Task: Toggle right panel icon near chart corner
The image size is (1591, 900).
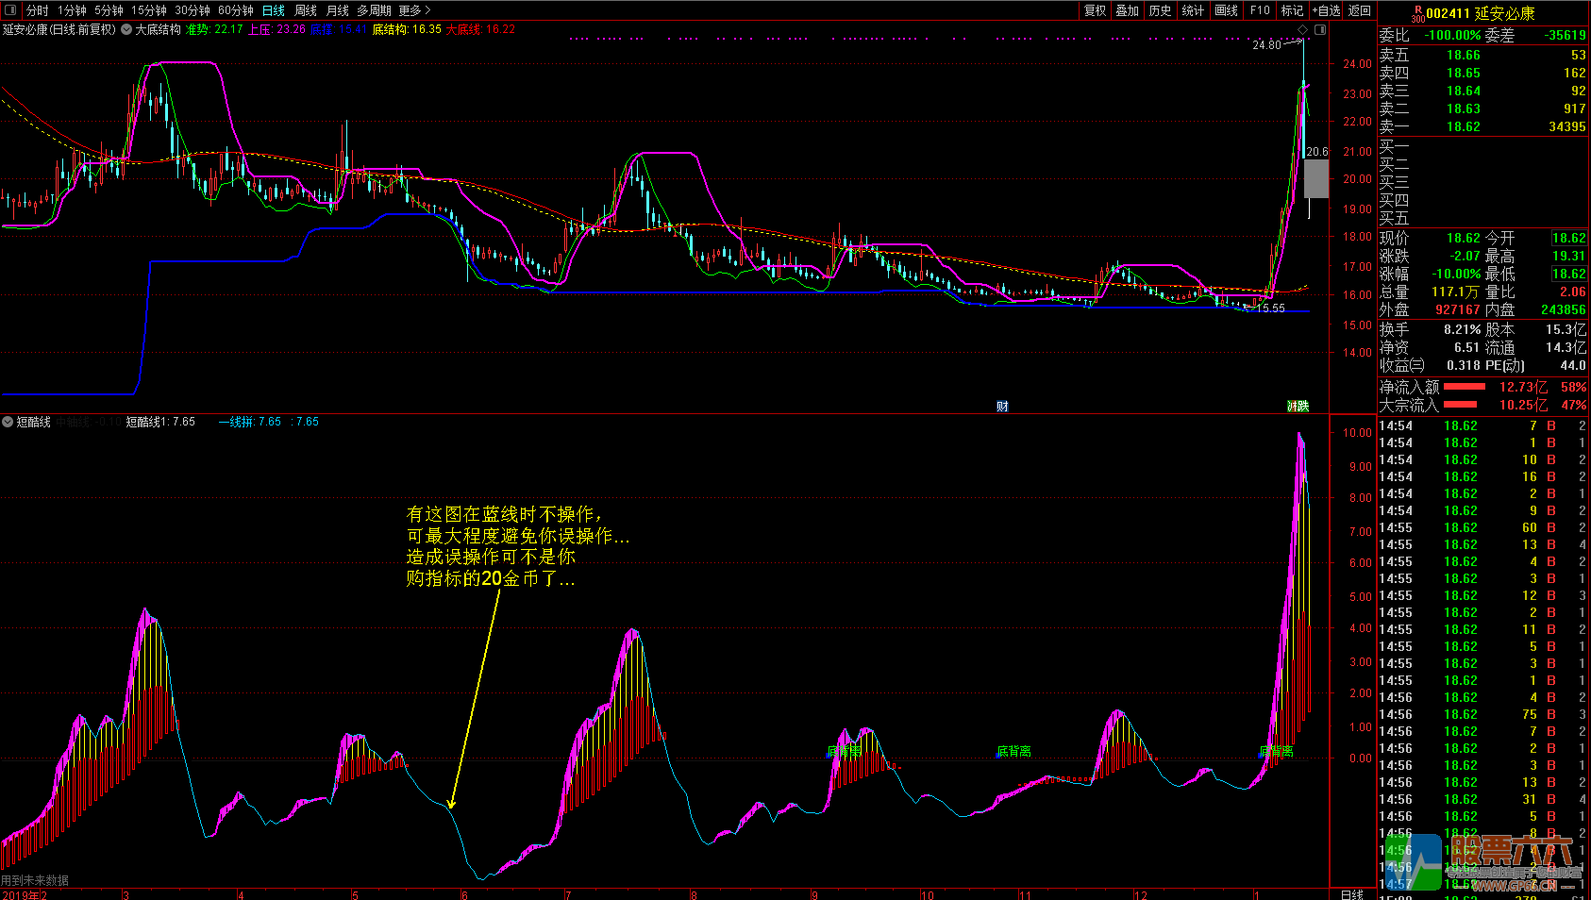Action: [1320, 30]
